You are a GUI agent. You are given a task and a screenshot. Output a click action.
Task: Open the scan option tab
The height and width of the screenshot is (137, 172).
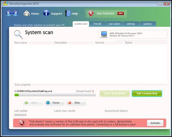(x=114, y=24)
